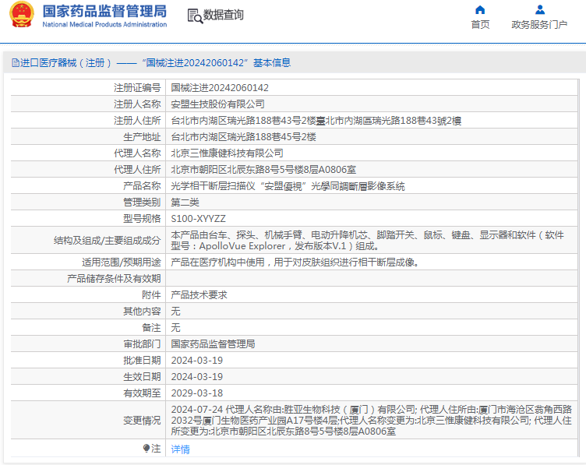
Task: Open the 首页 text link
Action: coord(480,25)
